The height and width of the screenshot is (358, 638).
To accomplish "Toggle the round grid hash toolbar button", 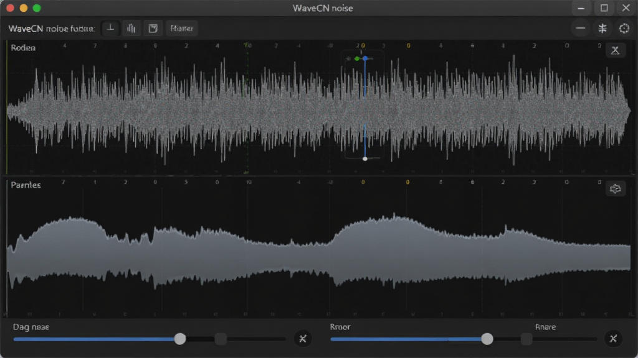I will (602, 29).
